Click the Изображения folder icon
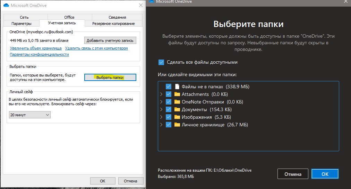 click(x=177, y=117)
